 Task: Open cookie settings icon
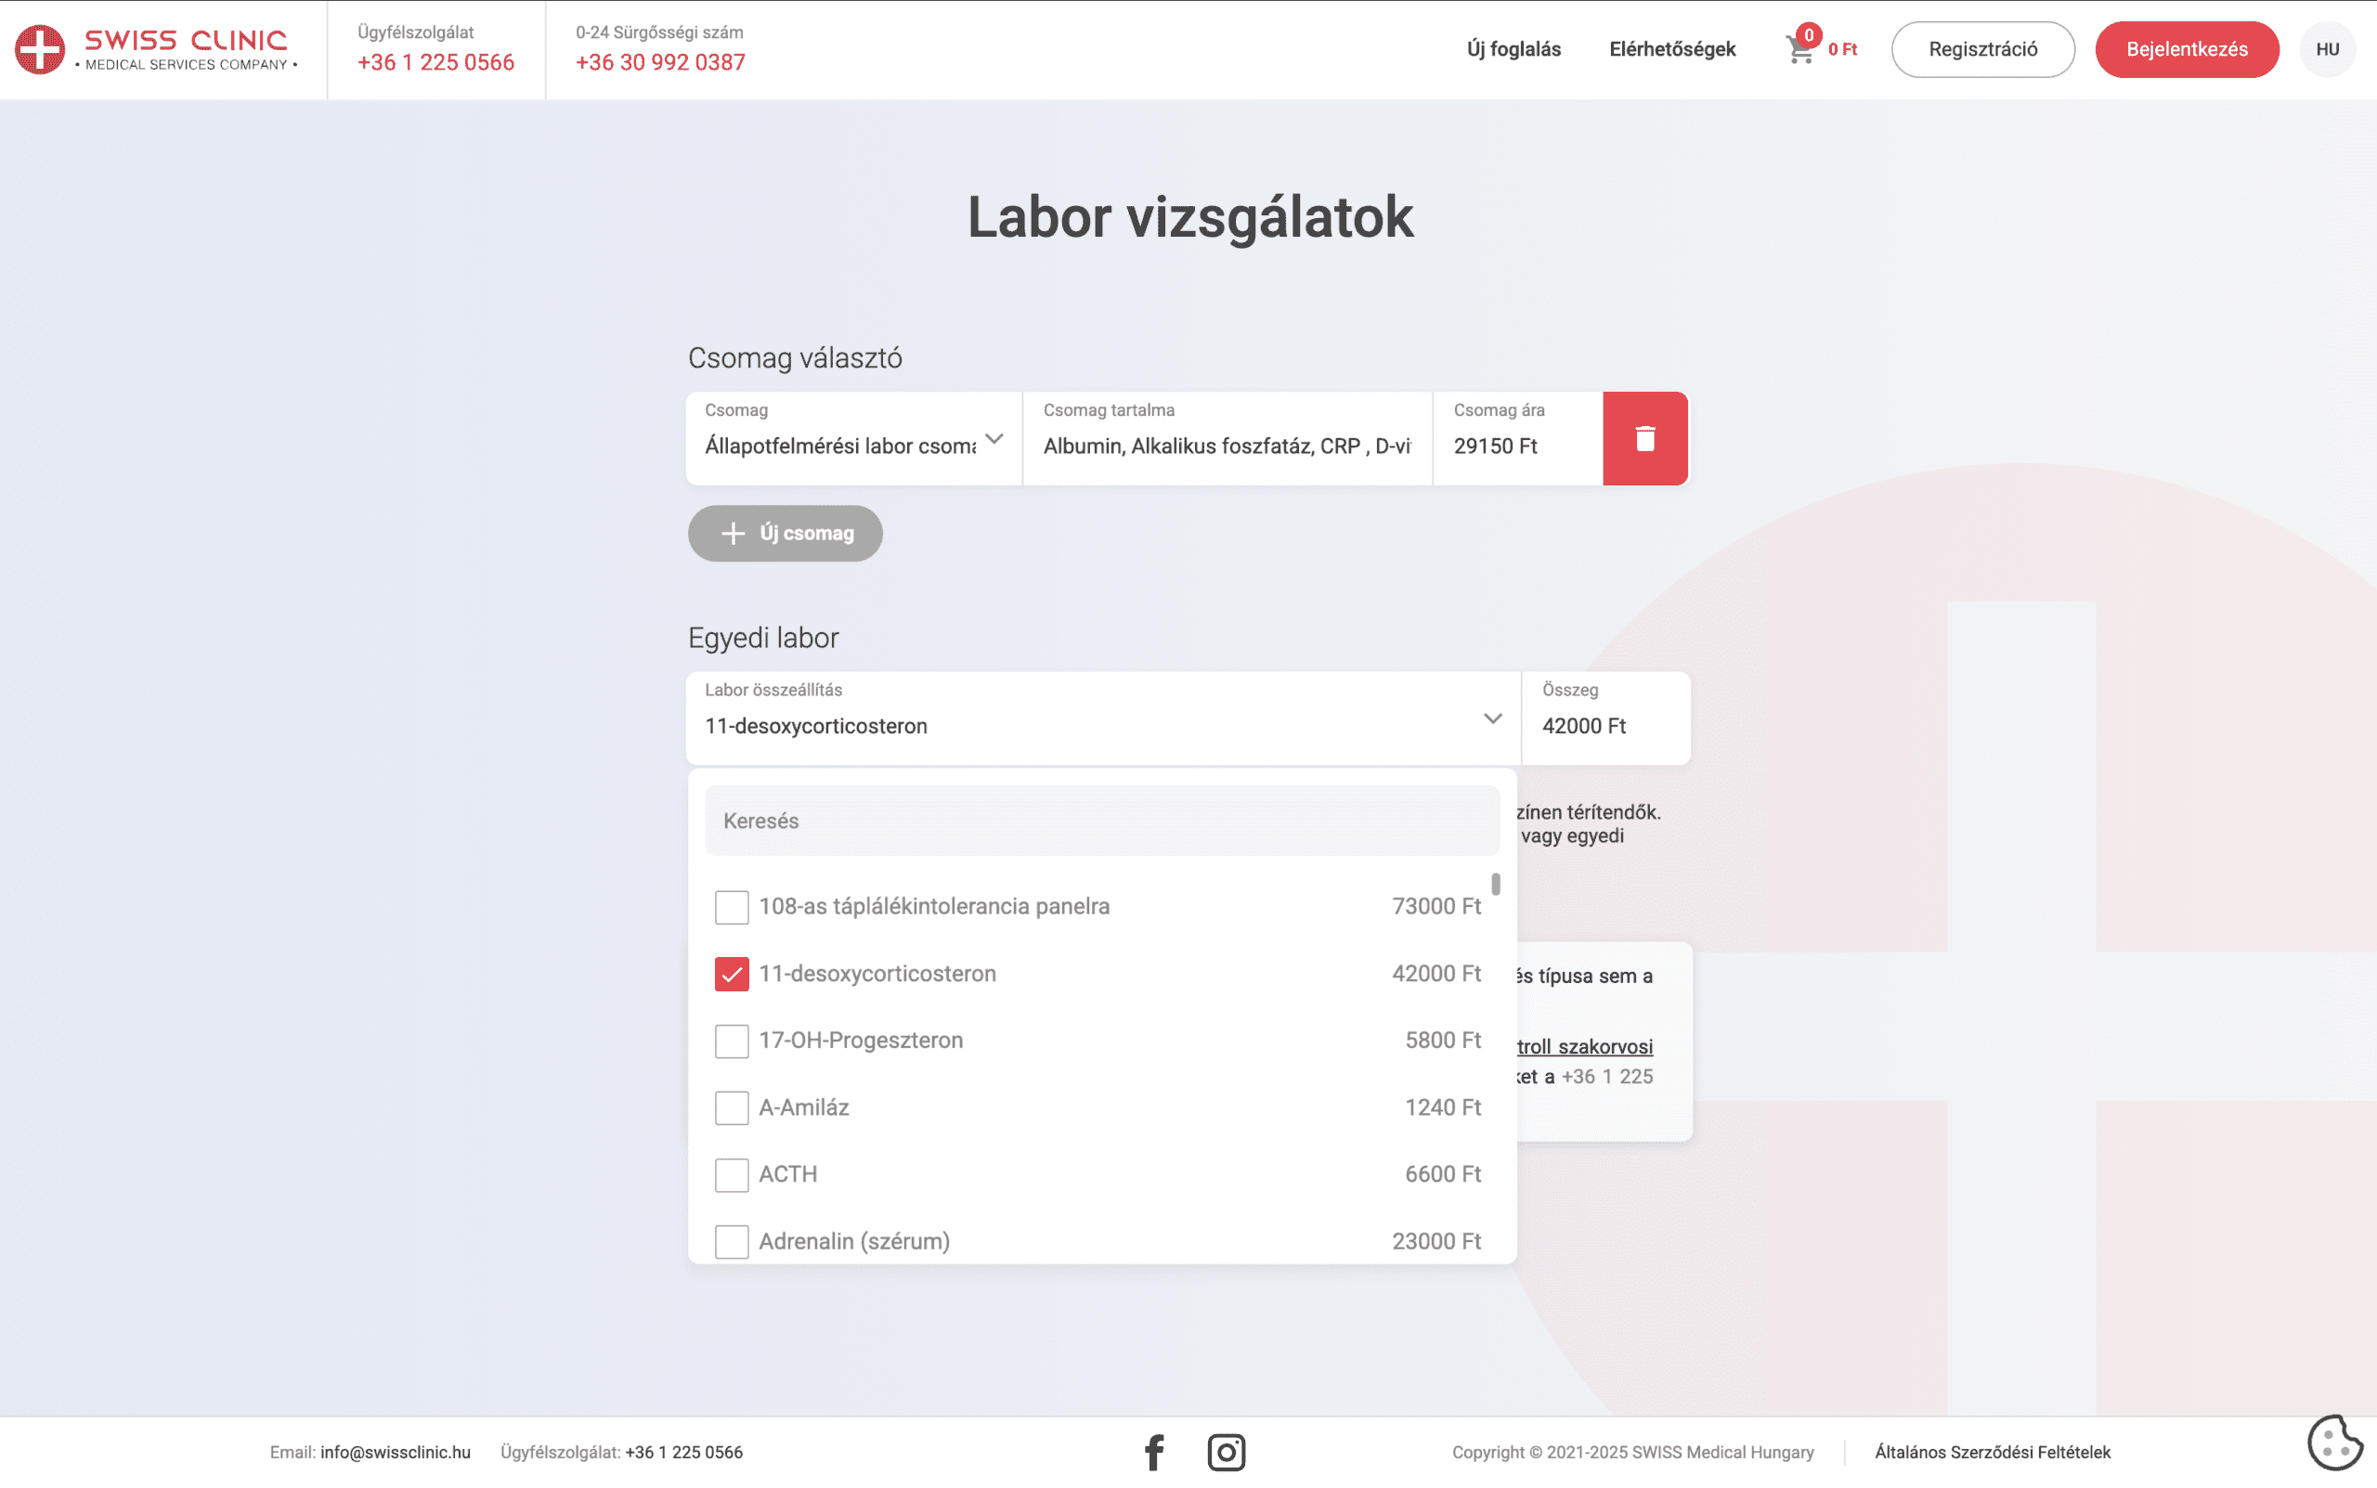tap(2334, 1443)
